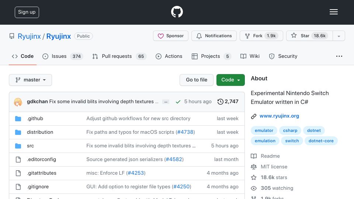View the 18.6k stars link
The width and height of the screenshot is (354, 199).
pyautogui.click(x=274, y=177)
